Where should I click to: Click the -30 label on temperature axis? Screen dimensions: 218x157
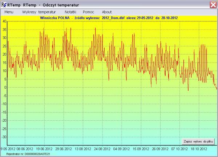point(4,137)
